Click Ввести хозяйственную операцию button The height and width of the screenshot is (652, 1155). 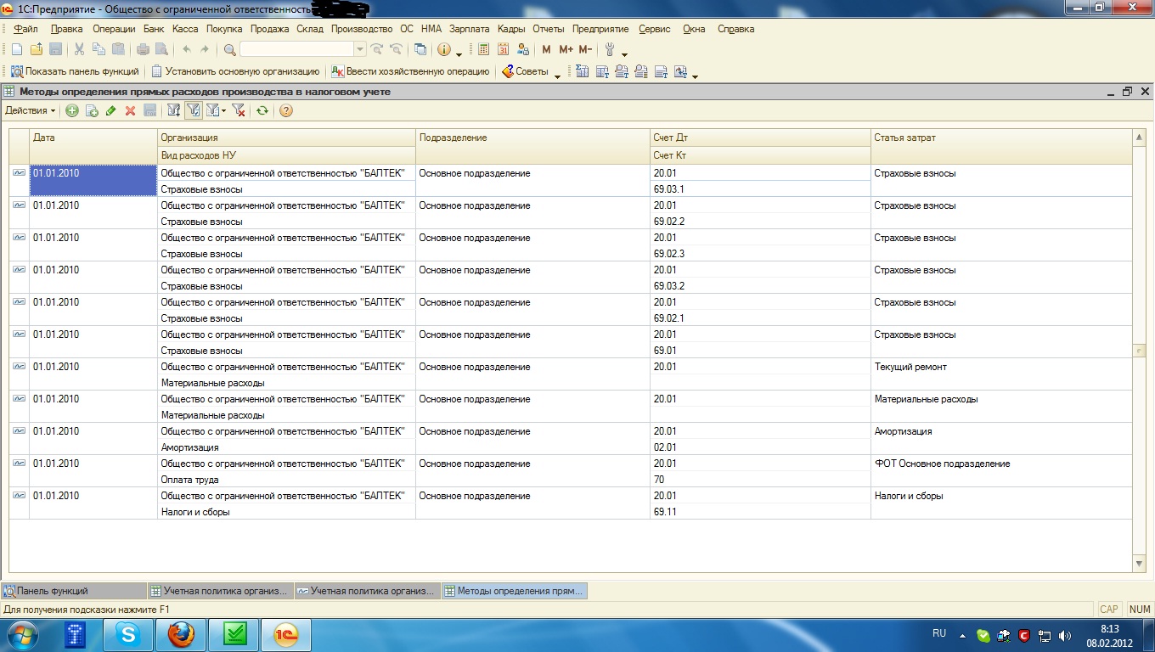tap(410, 72)
